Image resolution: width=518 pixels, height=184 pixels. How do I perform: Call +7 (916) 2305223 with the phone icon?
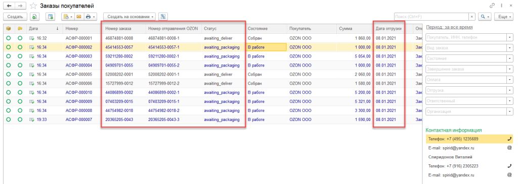coord(509,166)
